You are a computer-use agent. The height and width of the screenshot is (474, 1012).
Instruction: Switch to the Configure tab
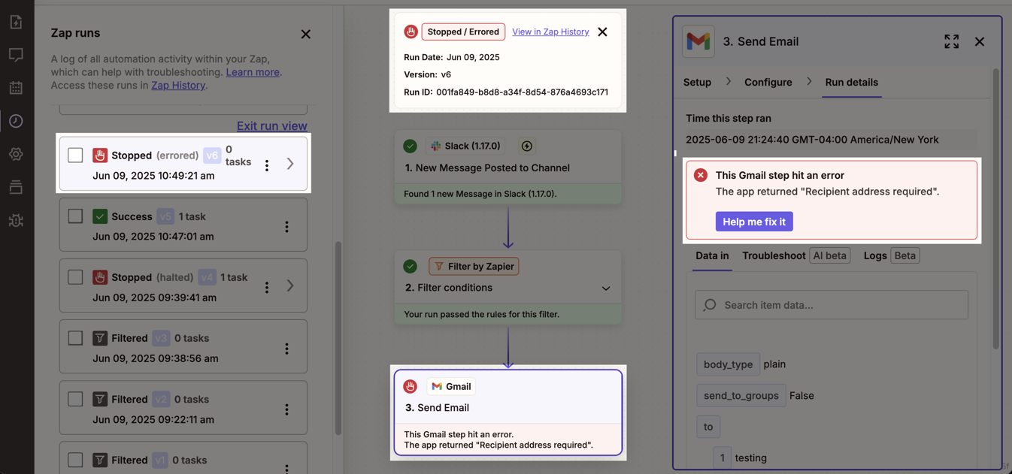tap(768, 82)
